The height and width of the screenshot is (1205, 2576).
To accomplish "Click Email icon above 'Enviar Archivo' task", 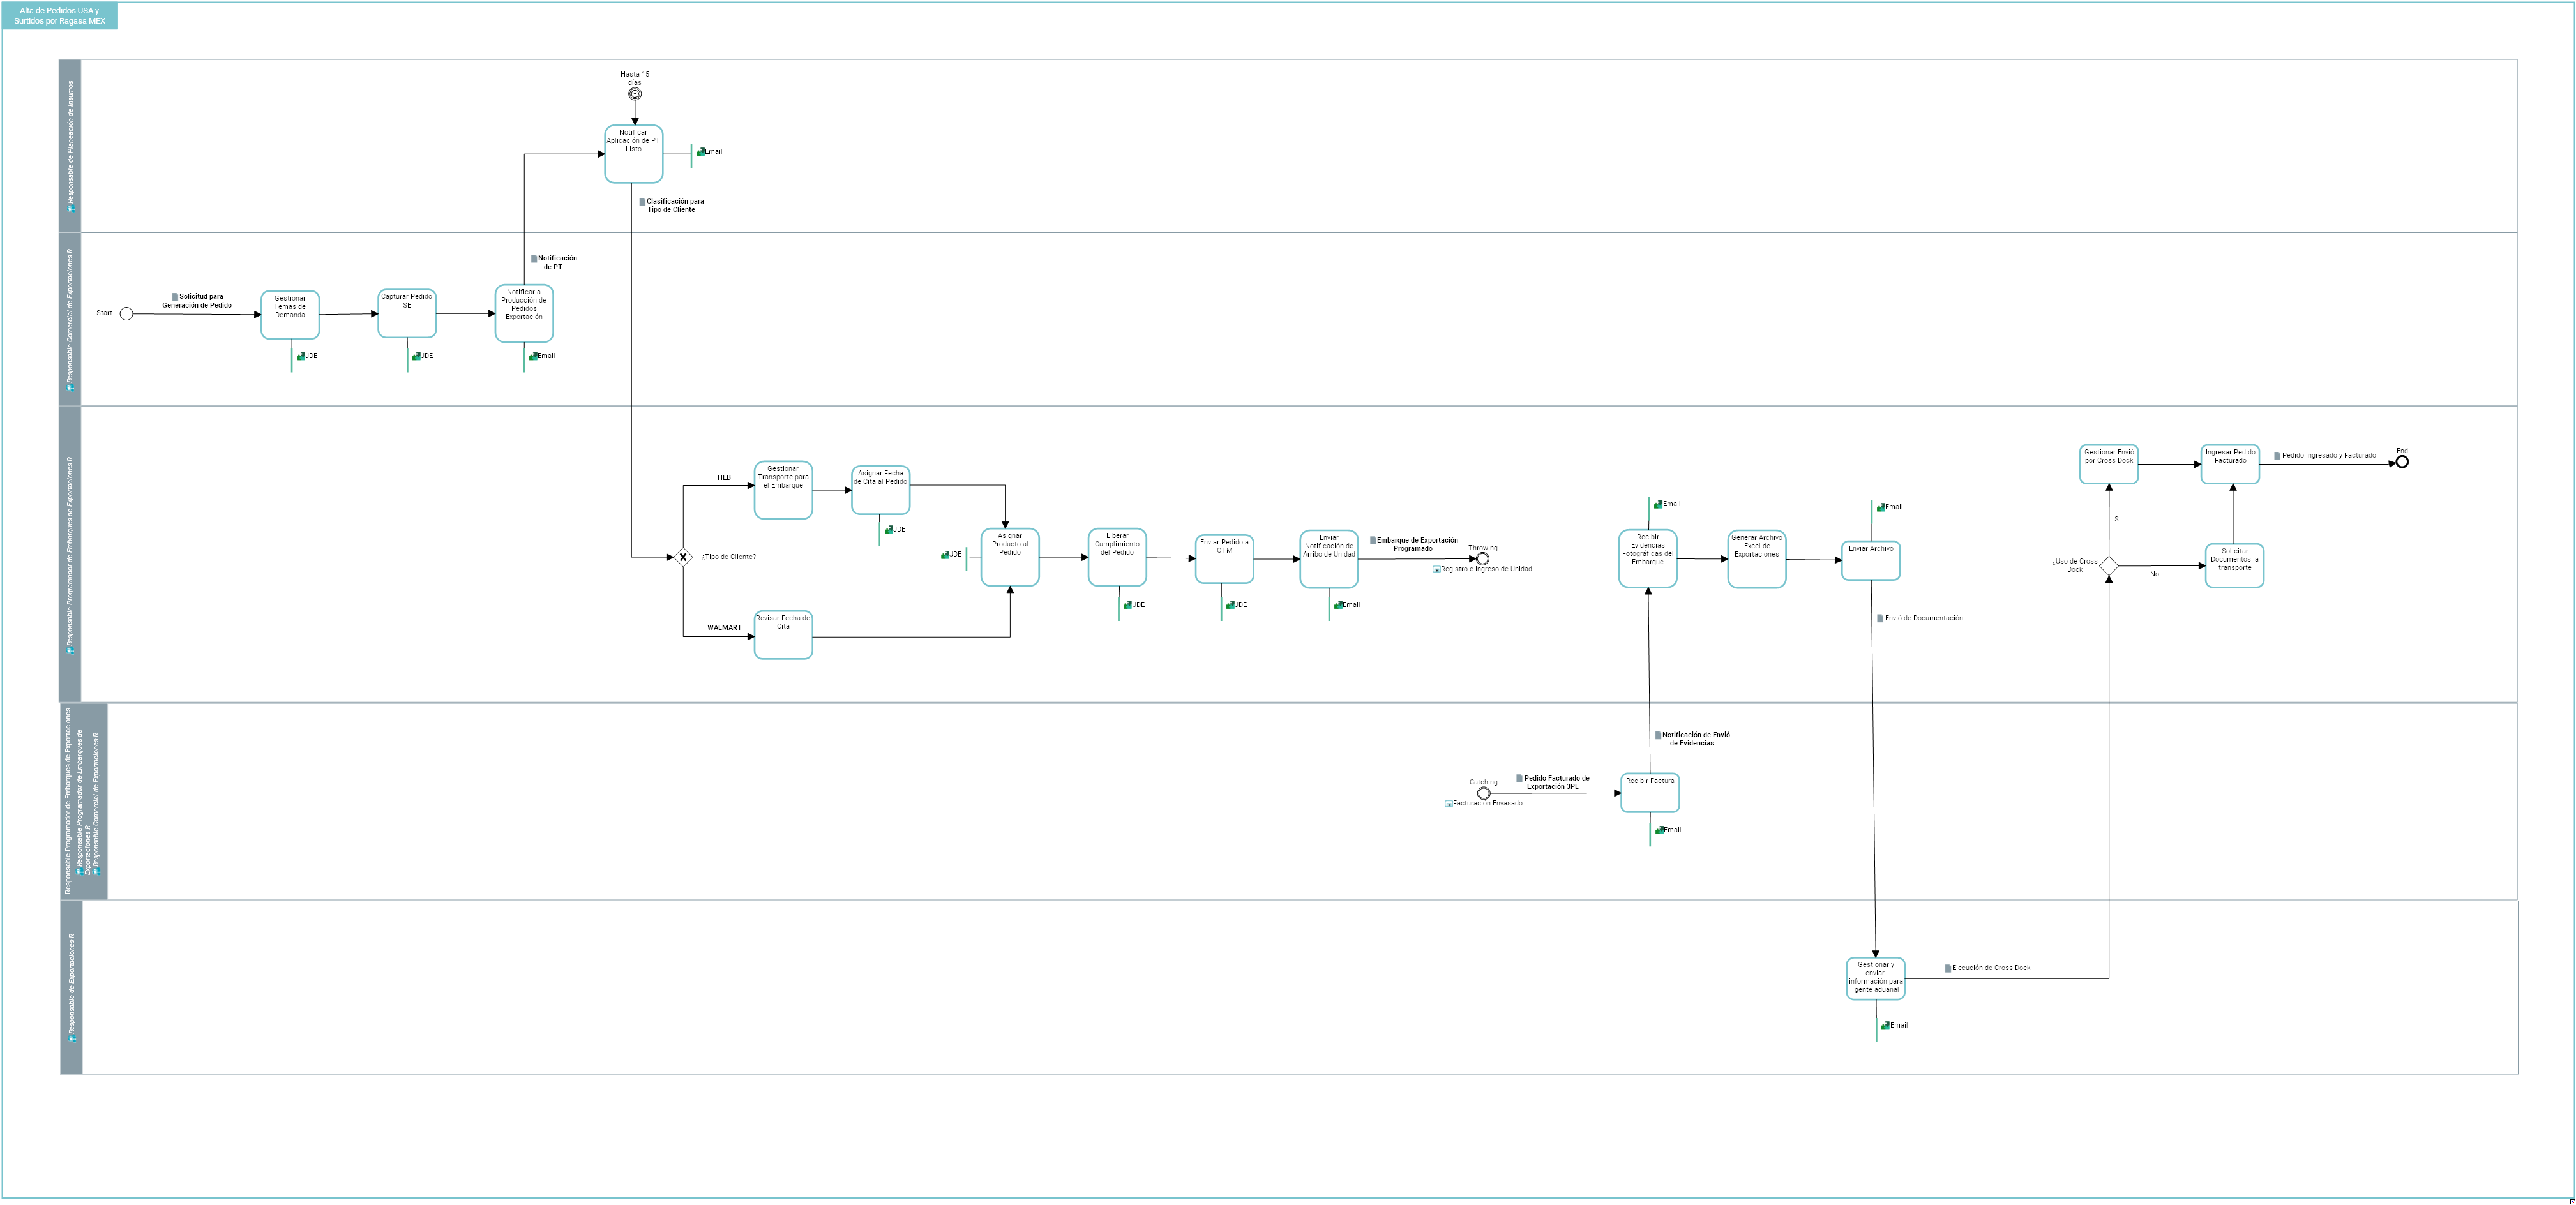I will tap(1881, 508).
